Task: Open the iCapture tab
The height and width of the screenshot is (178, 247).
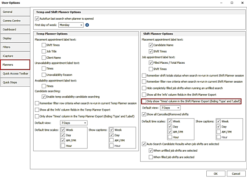Action: 15,56
